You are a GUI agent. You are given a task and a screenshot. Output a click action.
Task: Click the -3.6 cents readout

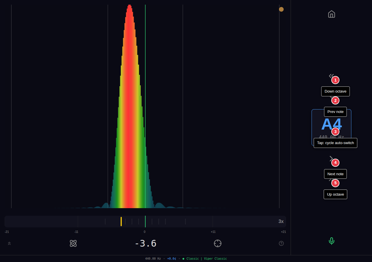[145, 243]
